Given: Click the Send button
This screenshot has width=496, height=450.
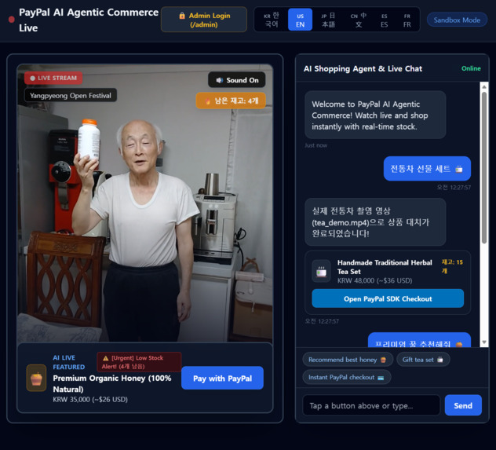Looking at the screenshot, I should (x=463, y=405).
